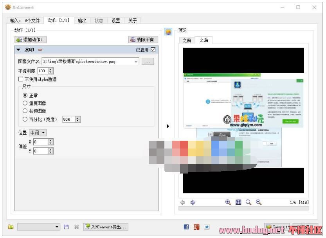This screenshot has height=238, width=326.
Task: Click the 添加动作 button
Action: pos(31,39)
